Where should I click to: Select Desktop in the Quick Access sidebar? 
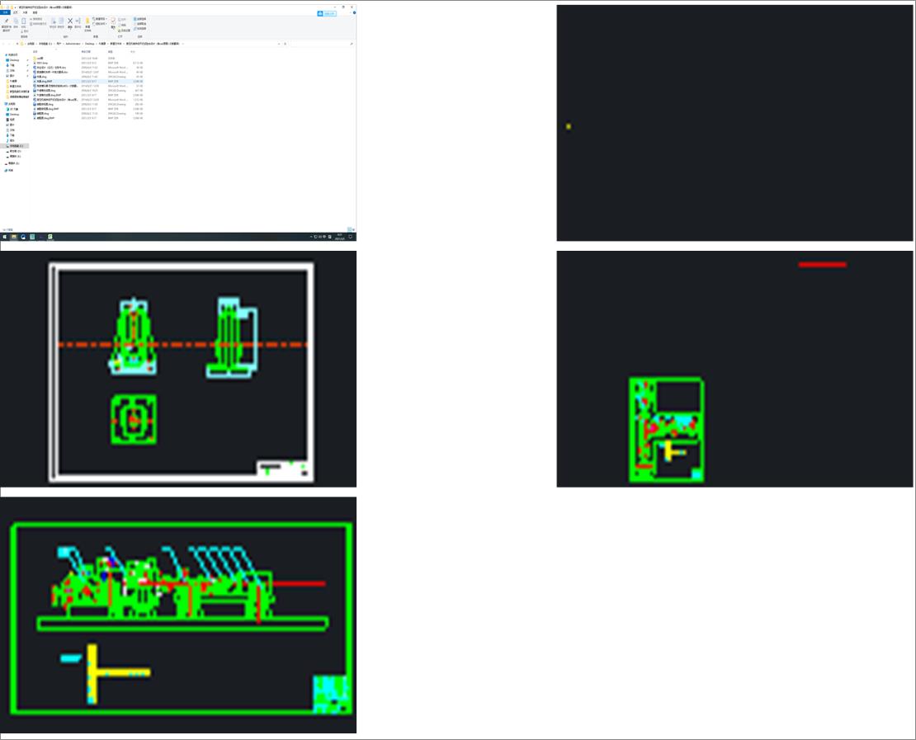[14, 60]
